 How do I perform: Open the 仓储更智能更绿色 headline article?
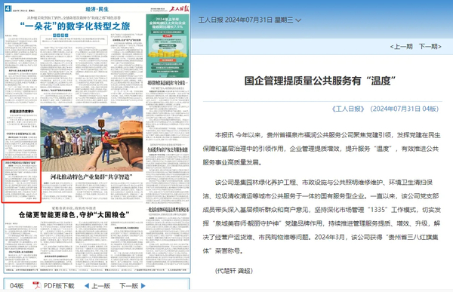[x=74, y=215]
